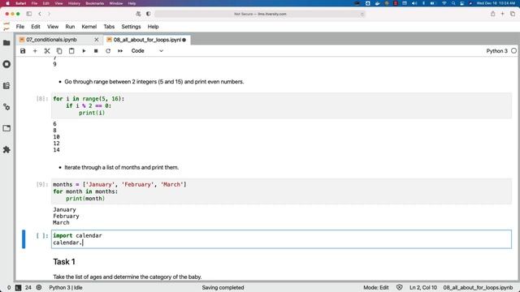Click the Python 3 | Idle status
This screenshot has height=292, width=520.
pos(66,288)
